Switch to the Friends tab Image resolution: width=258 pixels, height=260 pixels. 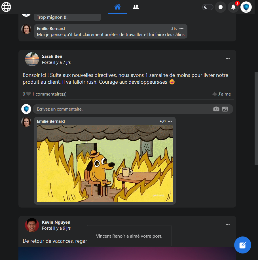136,7
